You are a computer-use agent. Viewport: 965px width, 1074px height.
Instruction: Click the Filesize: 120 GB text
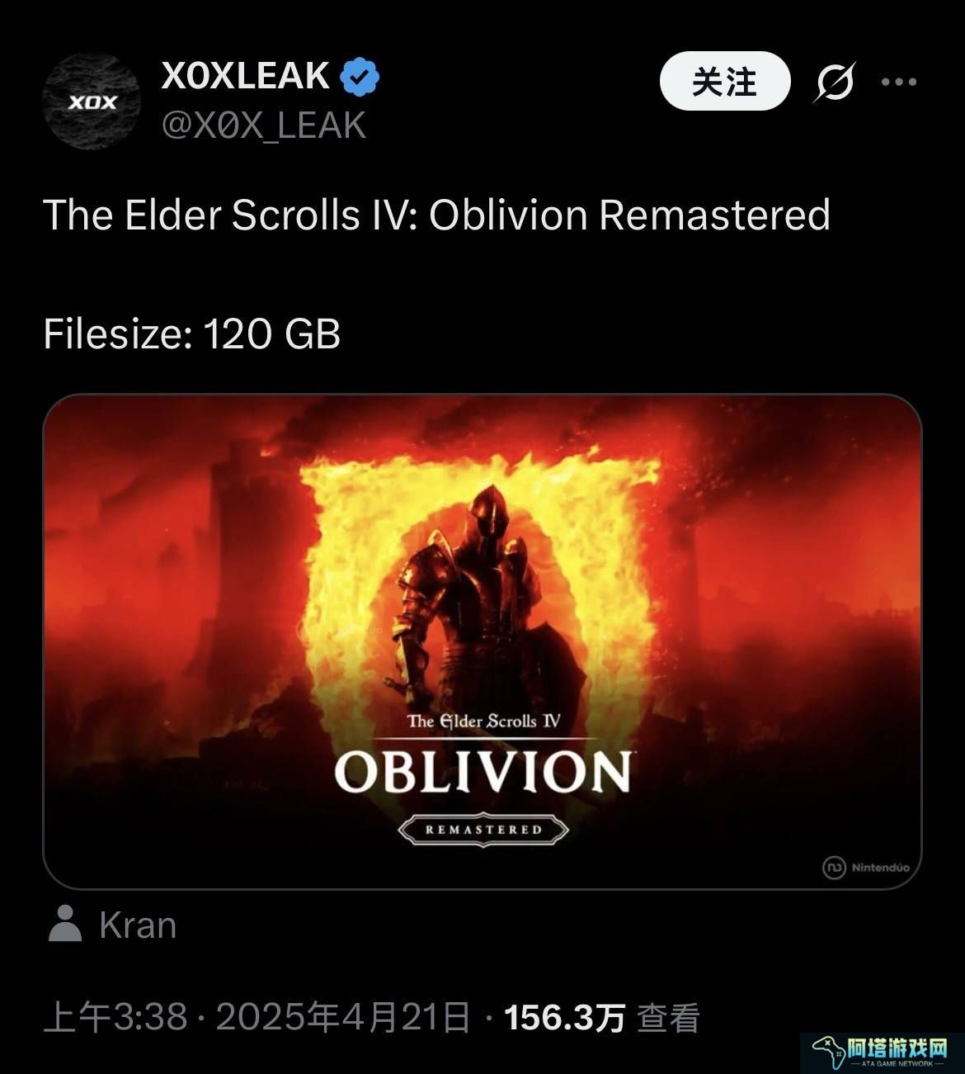tap(191, 334)
